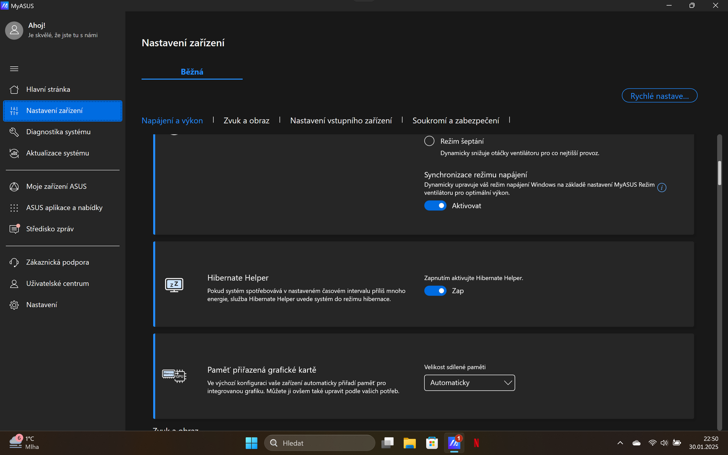Open the Velikost sdílené paměti dropdown

click(469, 383)
